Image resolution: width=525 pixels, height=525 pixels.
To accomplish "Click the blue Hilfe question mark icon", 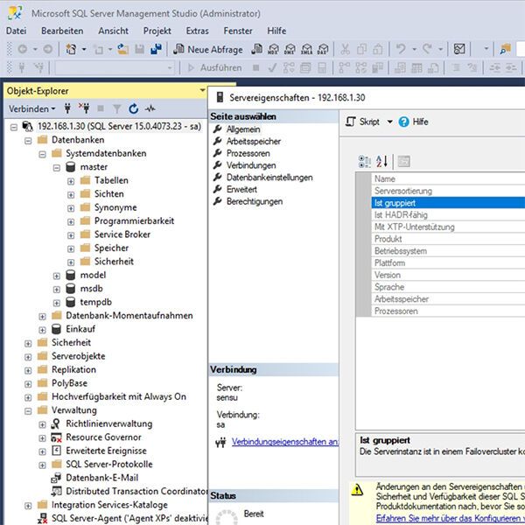I will (x=403, y=122).
